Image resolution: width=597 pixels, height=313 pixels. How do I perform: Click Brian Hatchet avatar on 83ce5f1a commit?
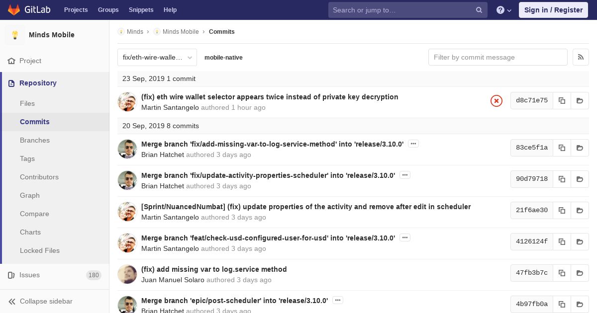tap(127, 149)
